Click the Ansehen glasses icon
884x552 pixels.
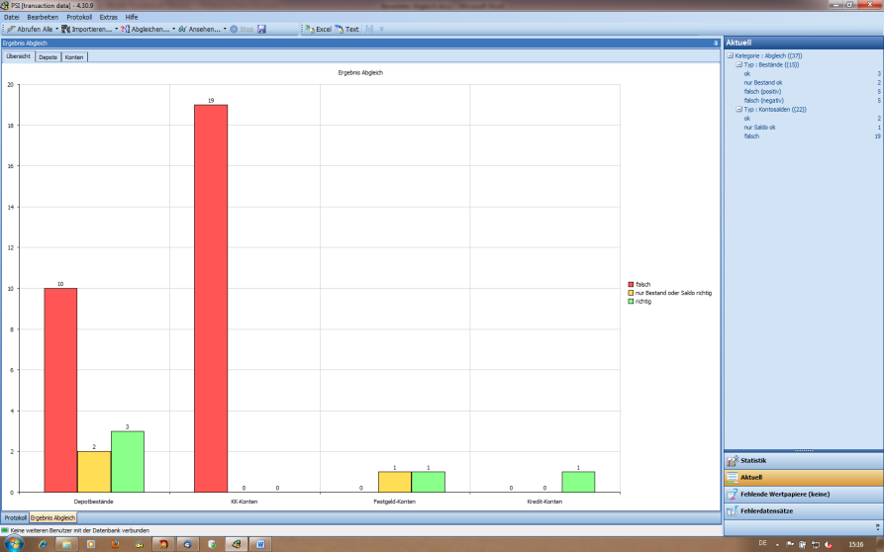[183, 29]
